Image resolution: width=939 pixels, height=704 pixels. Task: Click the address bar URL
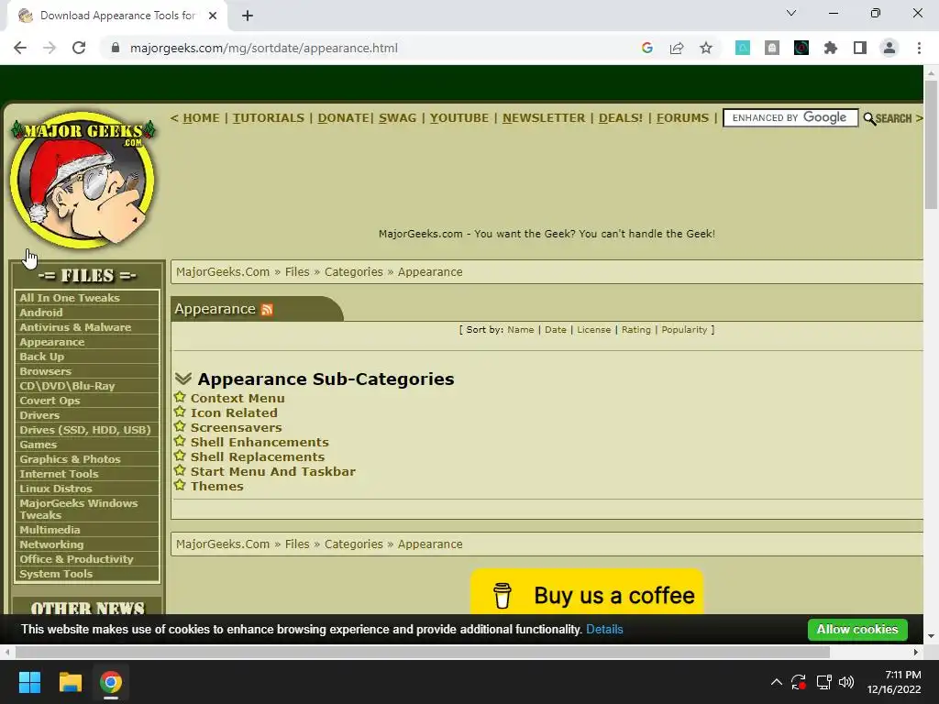coord(263,48)
